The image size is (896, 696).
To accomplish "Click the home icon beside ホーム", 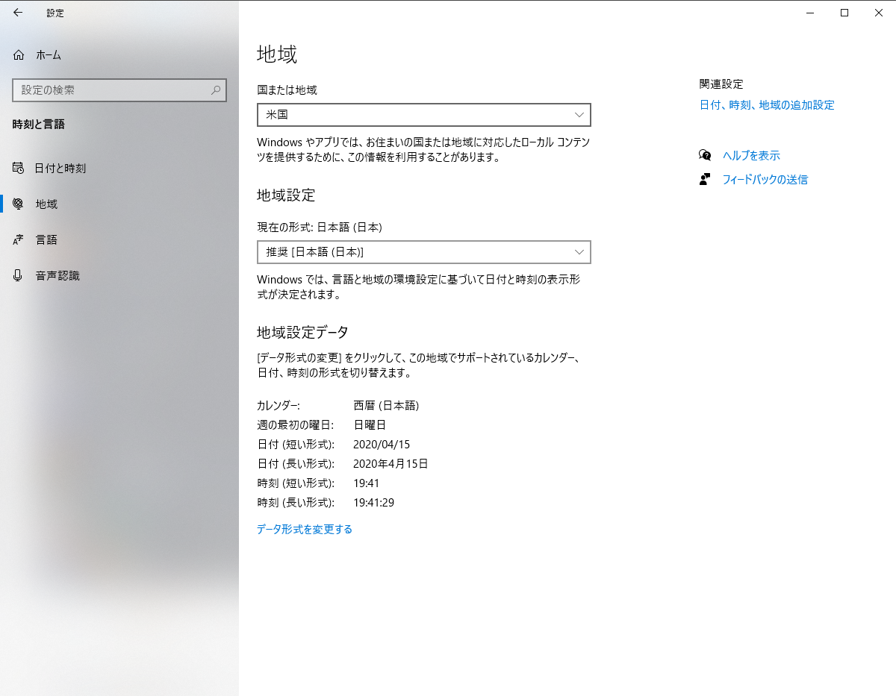I will point(19,54).
